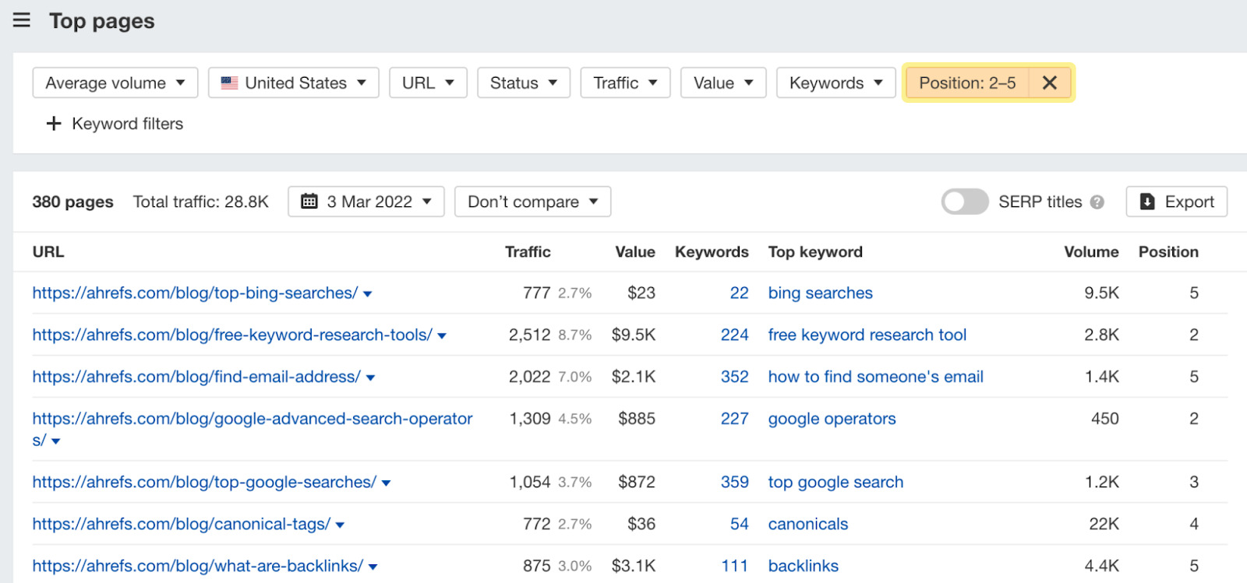
Task: Expand menu arrow next to canonical-tags URL
Action: tap(340, 525)
